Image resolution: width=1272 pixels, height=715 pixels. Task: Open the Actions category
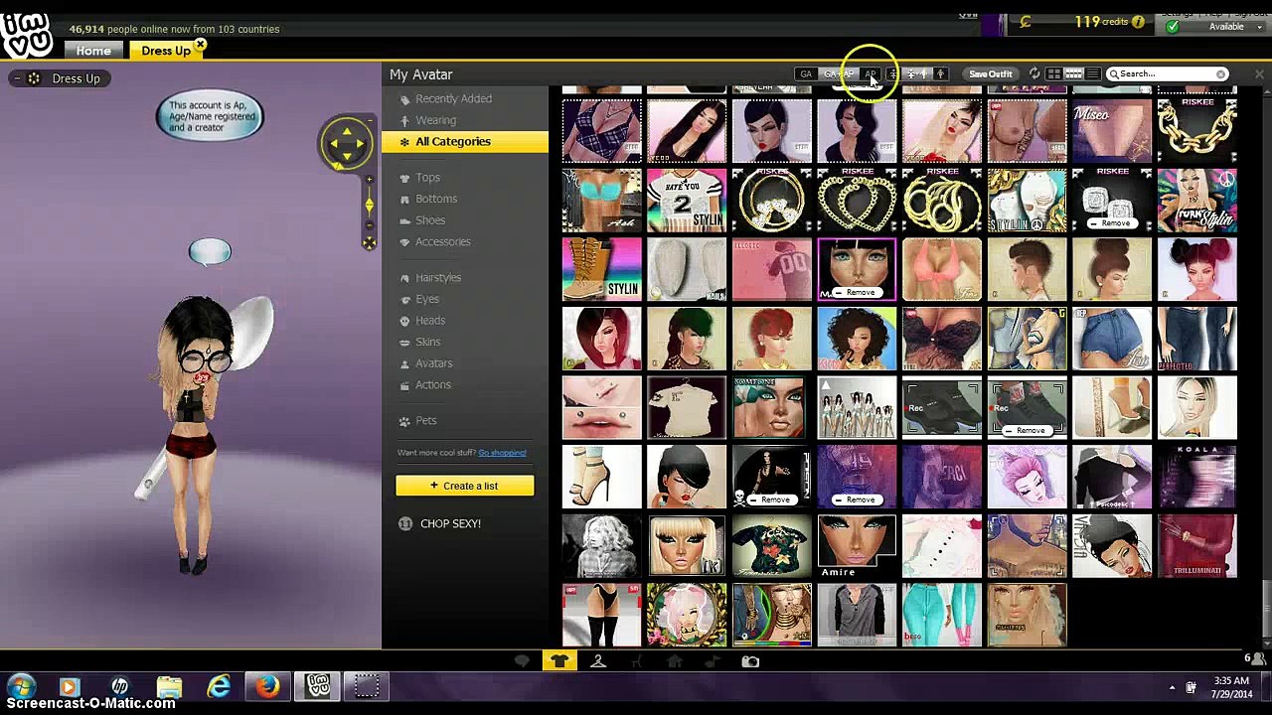432,385
